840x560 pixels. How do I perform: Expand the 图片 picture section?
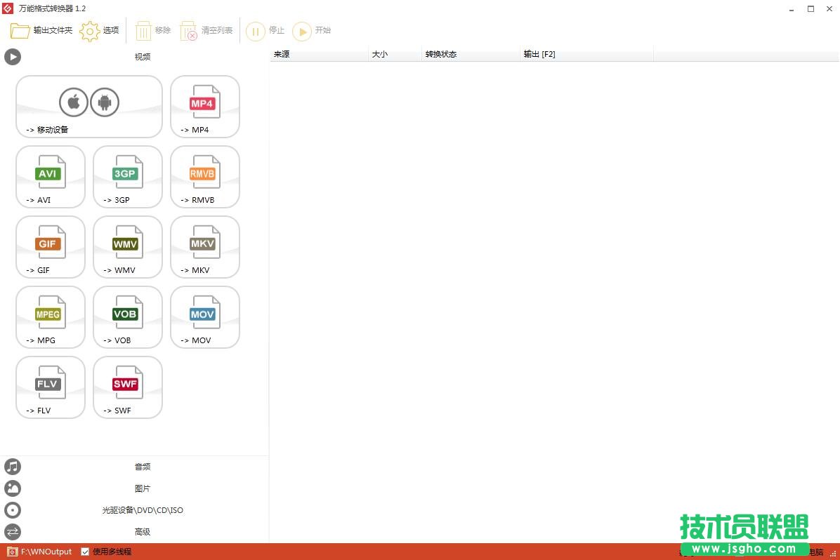coord(142,488)
